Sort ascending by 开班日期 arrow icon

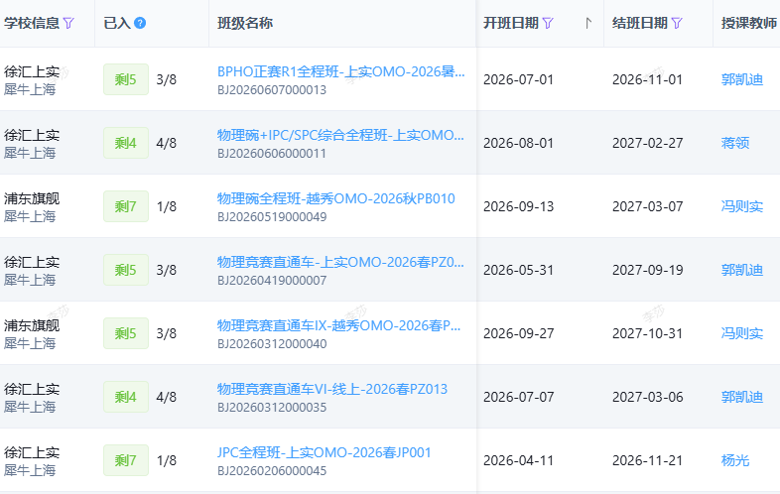588,23
